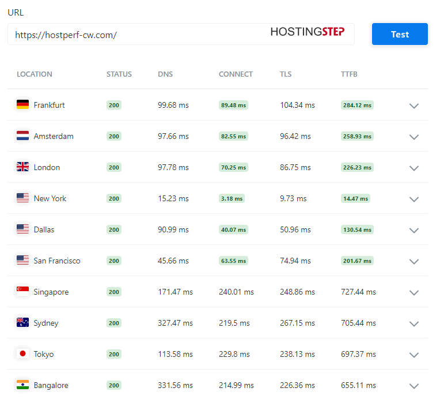Click the blue Test button
This screenshot has width=440, height=403.
tap(400, 34)
